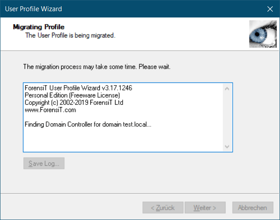Click the log scrollbar down arrow
The width and height of the screenshot is (280, 220).
(x=227, y=147)
